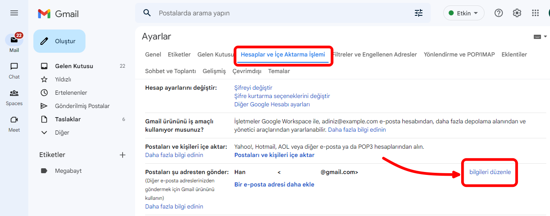The height and width of the screenshot is (216, 550).
Task: Open the Etkin status dropdown
Action: coord(463,13)
